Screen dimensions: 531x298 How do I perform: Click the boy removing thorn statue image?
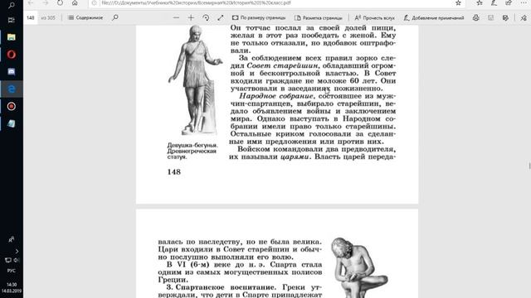pos(359,267)
